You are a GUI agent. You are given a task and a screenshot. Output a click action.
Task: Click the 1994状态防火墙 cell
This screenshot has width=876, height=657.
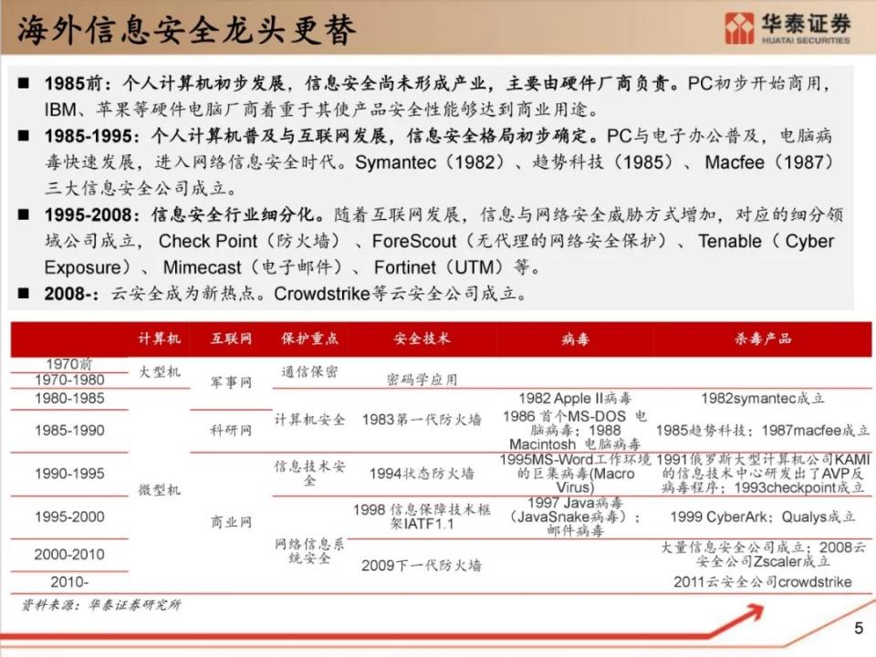(x=422, y=474)
